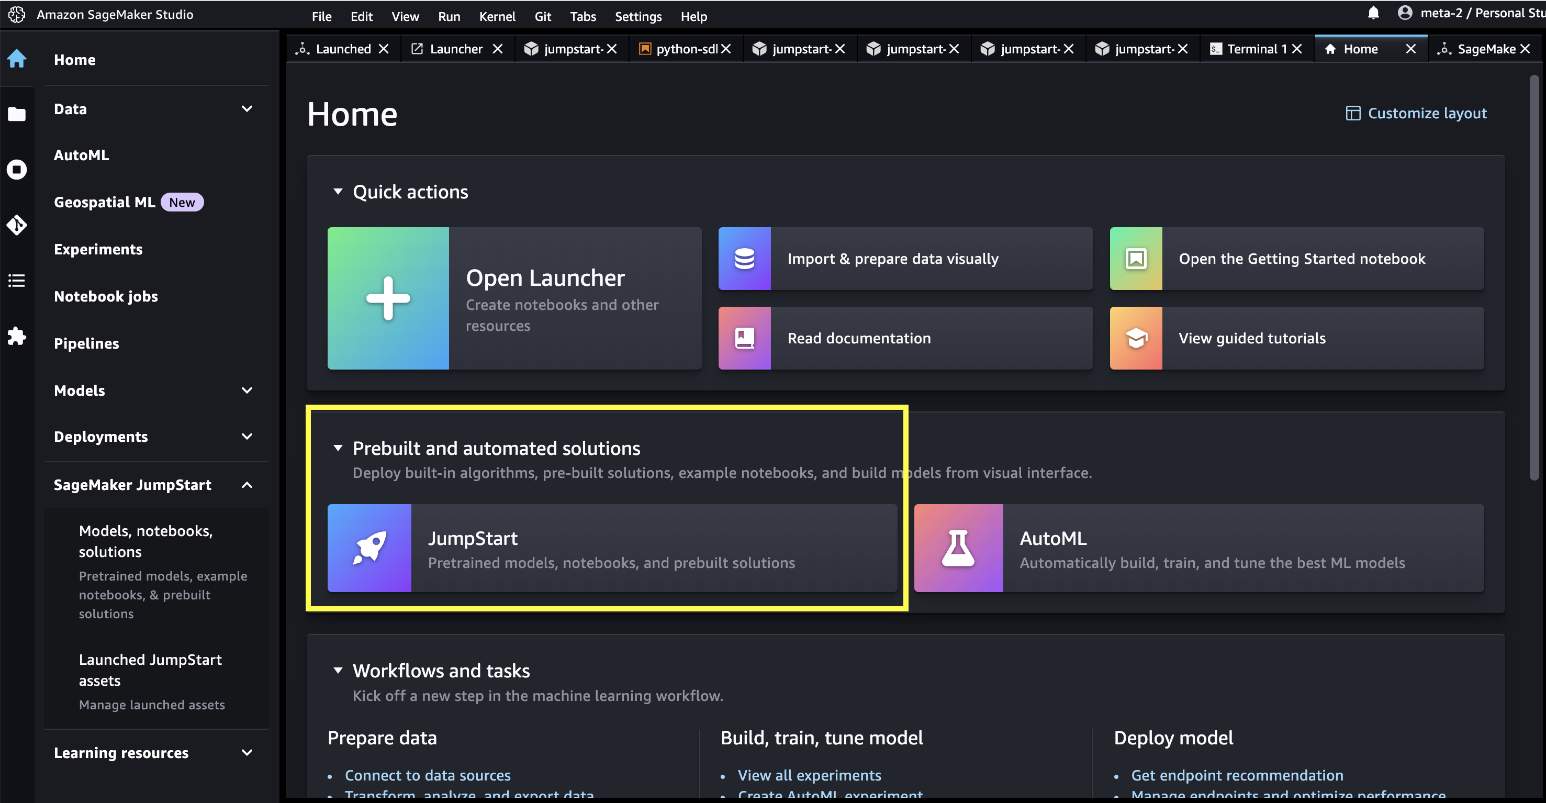Click Connect to data sources link
This screenshot has width=1546, height=803.
(427, 775)
